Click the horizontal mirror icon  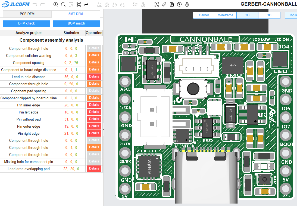143,4
